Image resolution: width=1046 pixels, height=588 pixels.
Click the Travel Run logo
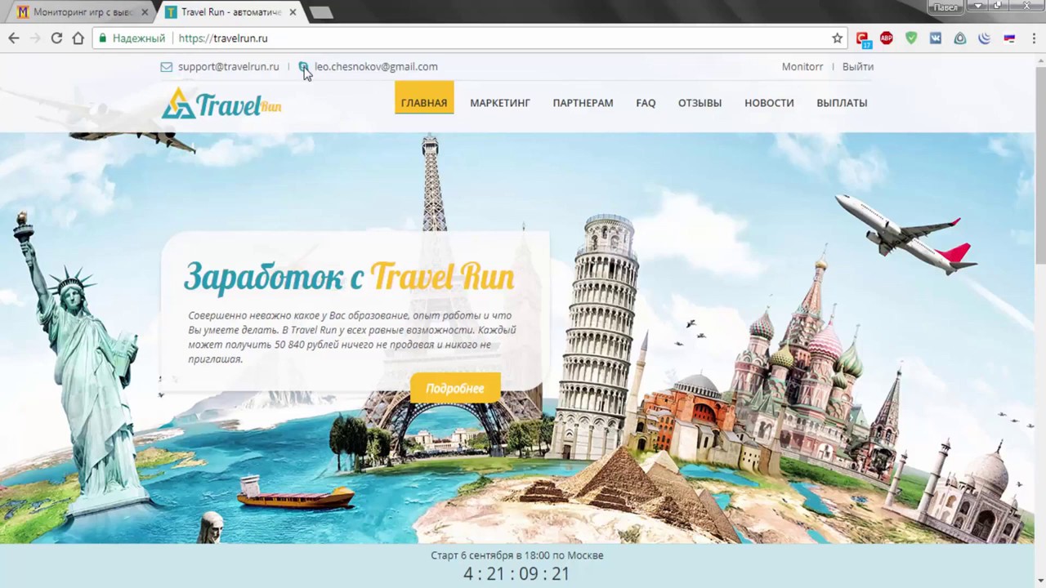[x=221, y=104]
